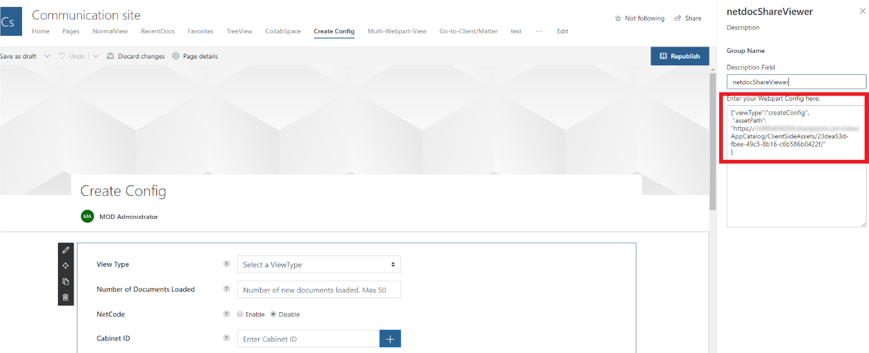
Task: Click the plus button to add Cabinet ID
Action: pyautogui.click(x=390, y=339)
